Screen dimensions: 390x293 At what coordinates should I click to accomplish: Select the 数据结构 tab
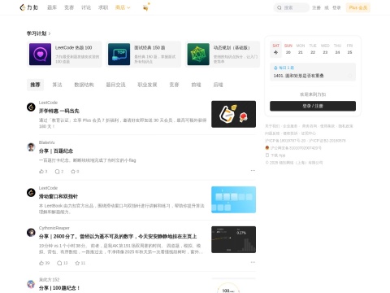[84, 85]
